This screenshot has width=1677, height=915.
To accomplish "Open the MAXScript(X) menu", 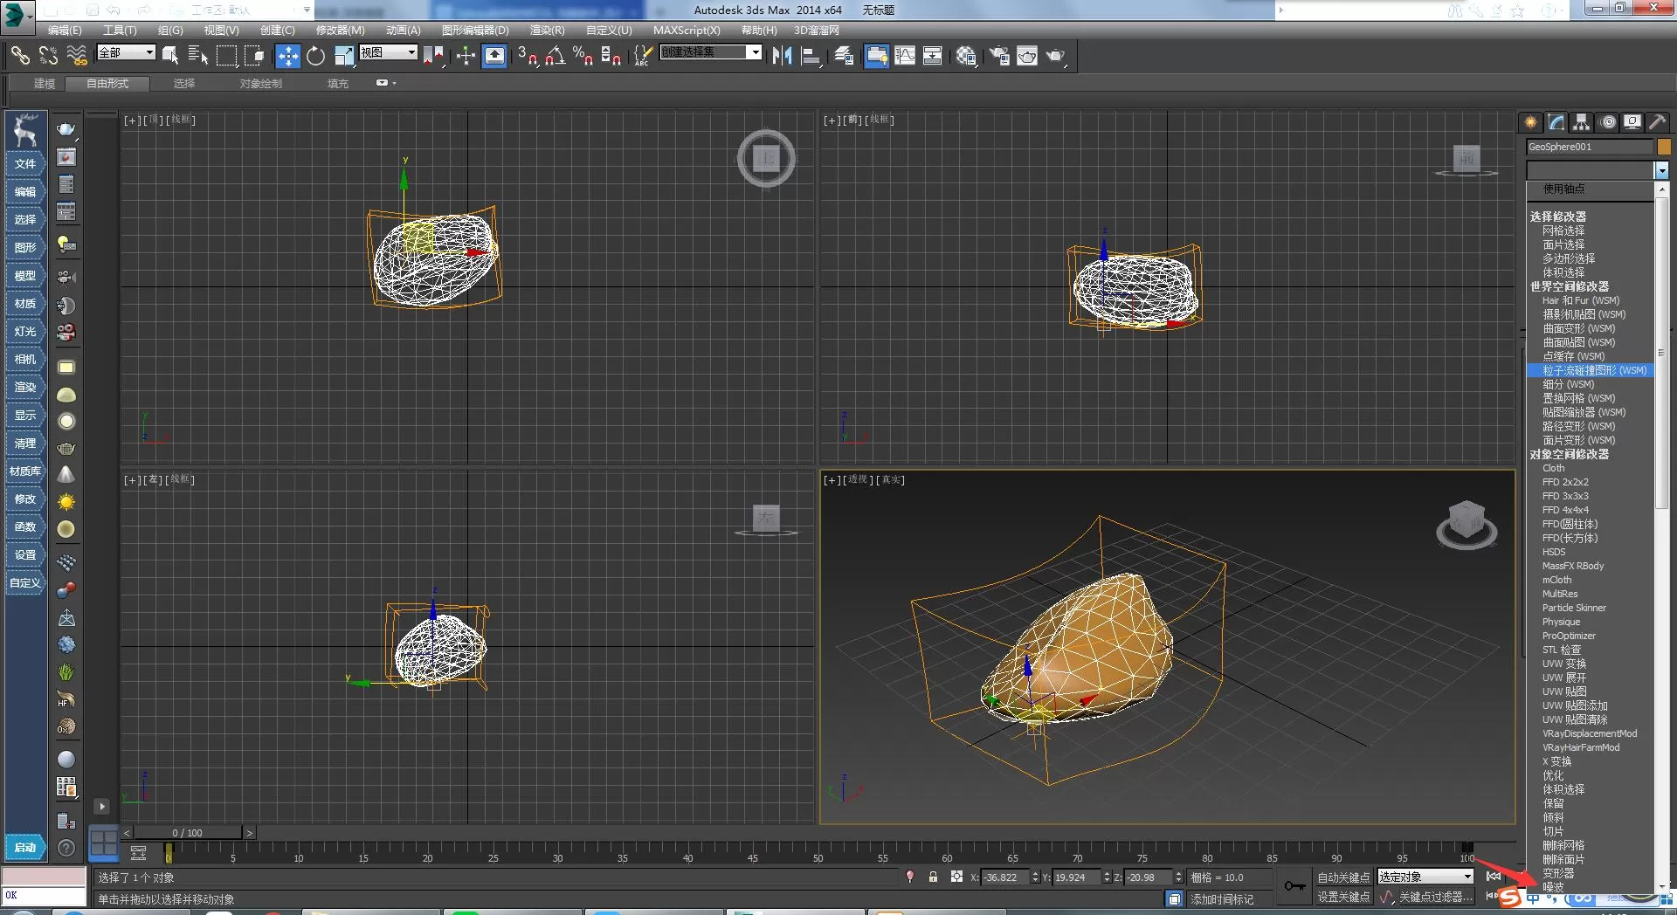I will pos(687,30).
